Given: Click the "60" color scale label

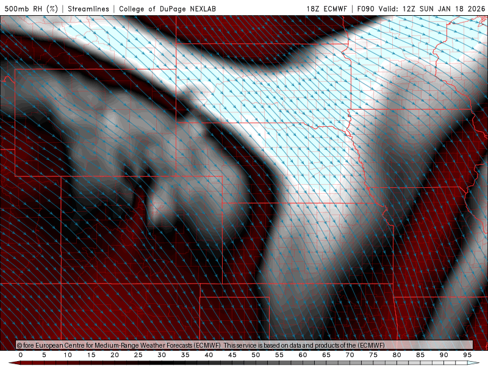Looking at the screenshot, I should (303, 355).
